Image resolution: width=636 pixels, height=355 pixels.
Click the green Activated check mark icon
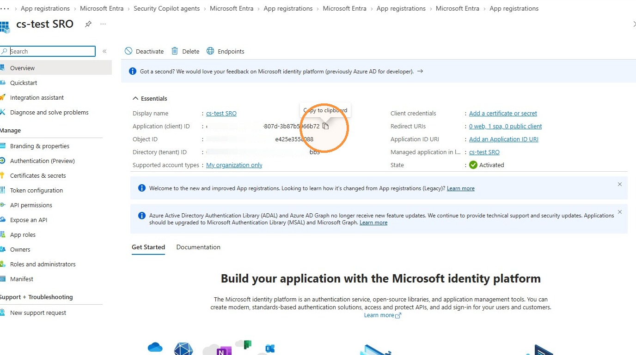click(473, 165)
